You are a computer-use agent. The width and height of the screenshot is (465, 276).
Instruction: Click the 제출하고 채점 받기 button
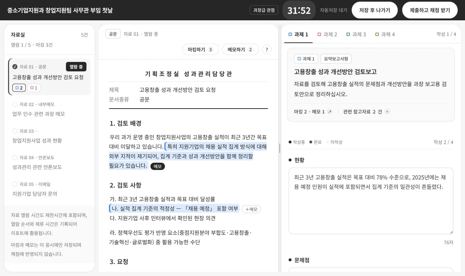pos(430,10)
